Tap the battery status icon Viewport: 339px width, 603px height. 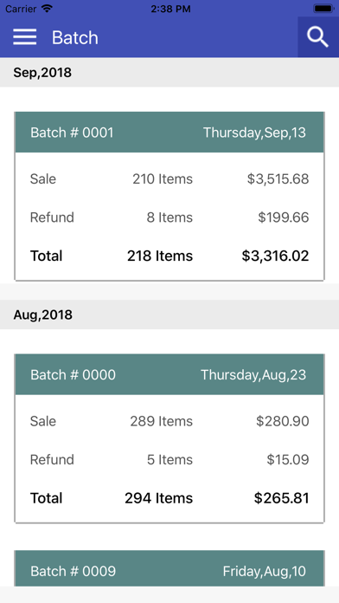(x=323, y=9)
